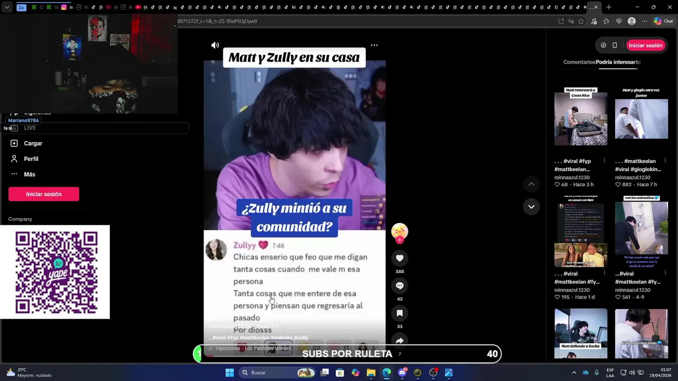Image resolution: width=678 pixels, height=381 pixels.
Task: Open Task View on the taskbar
Action: click(x=325, y=373)
